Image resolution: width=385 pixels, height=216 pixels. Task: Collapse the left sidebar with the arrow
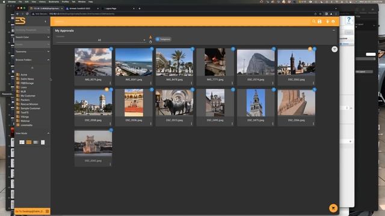point(46,22)
